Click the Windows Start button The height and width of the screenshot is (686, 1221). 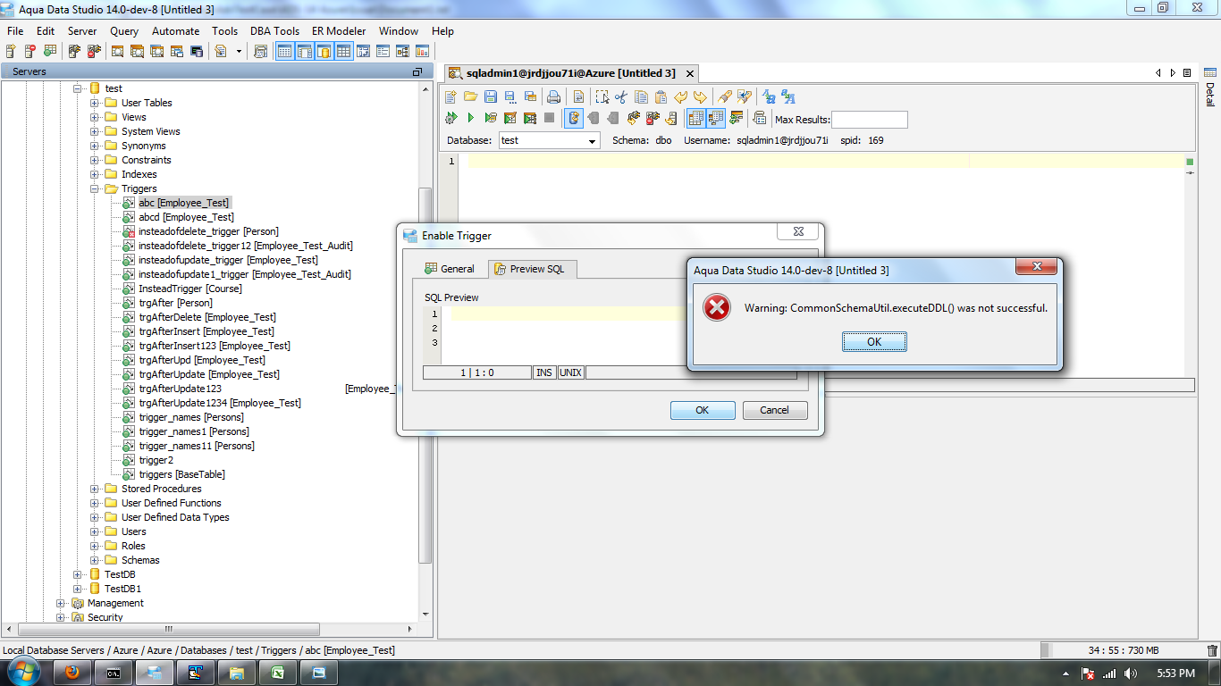(22, 672)
